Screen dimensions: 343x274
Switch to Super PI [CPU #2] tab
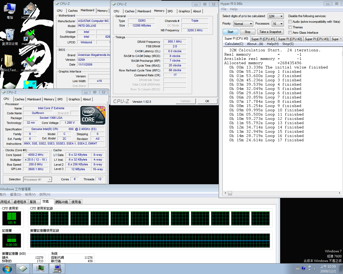pyautogui.click(x=290, y=39)
